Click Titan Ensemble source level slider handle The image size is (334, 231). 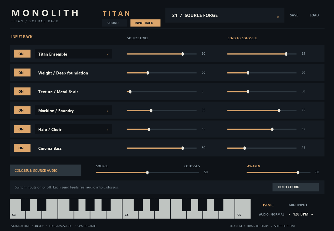point(182,54)
